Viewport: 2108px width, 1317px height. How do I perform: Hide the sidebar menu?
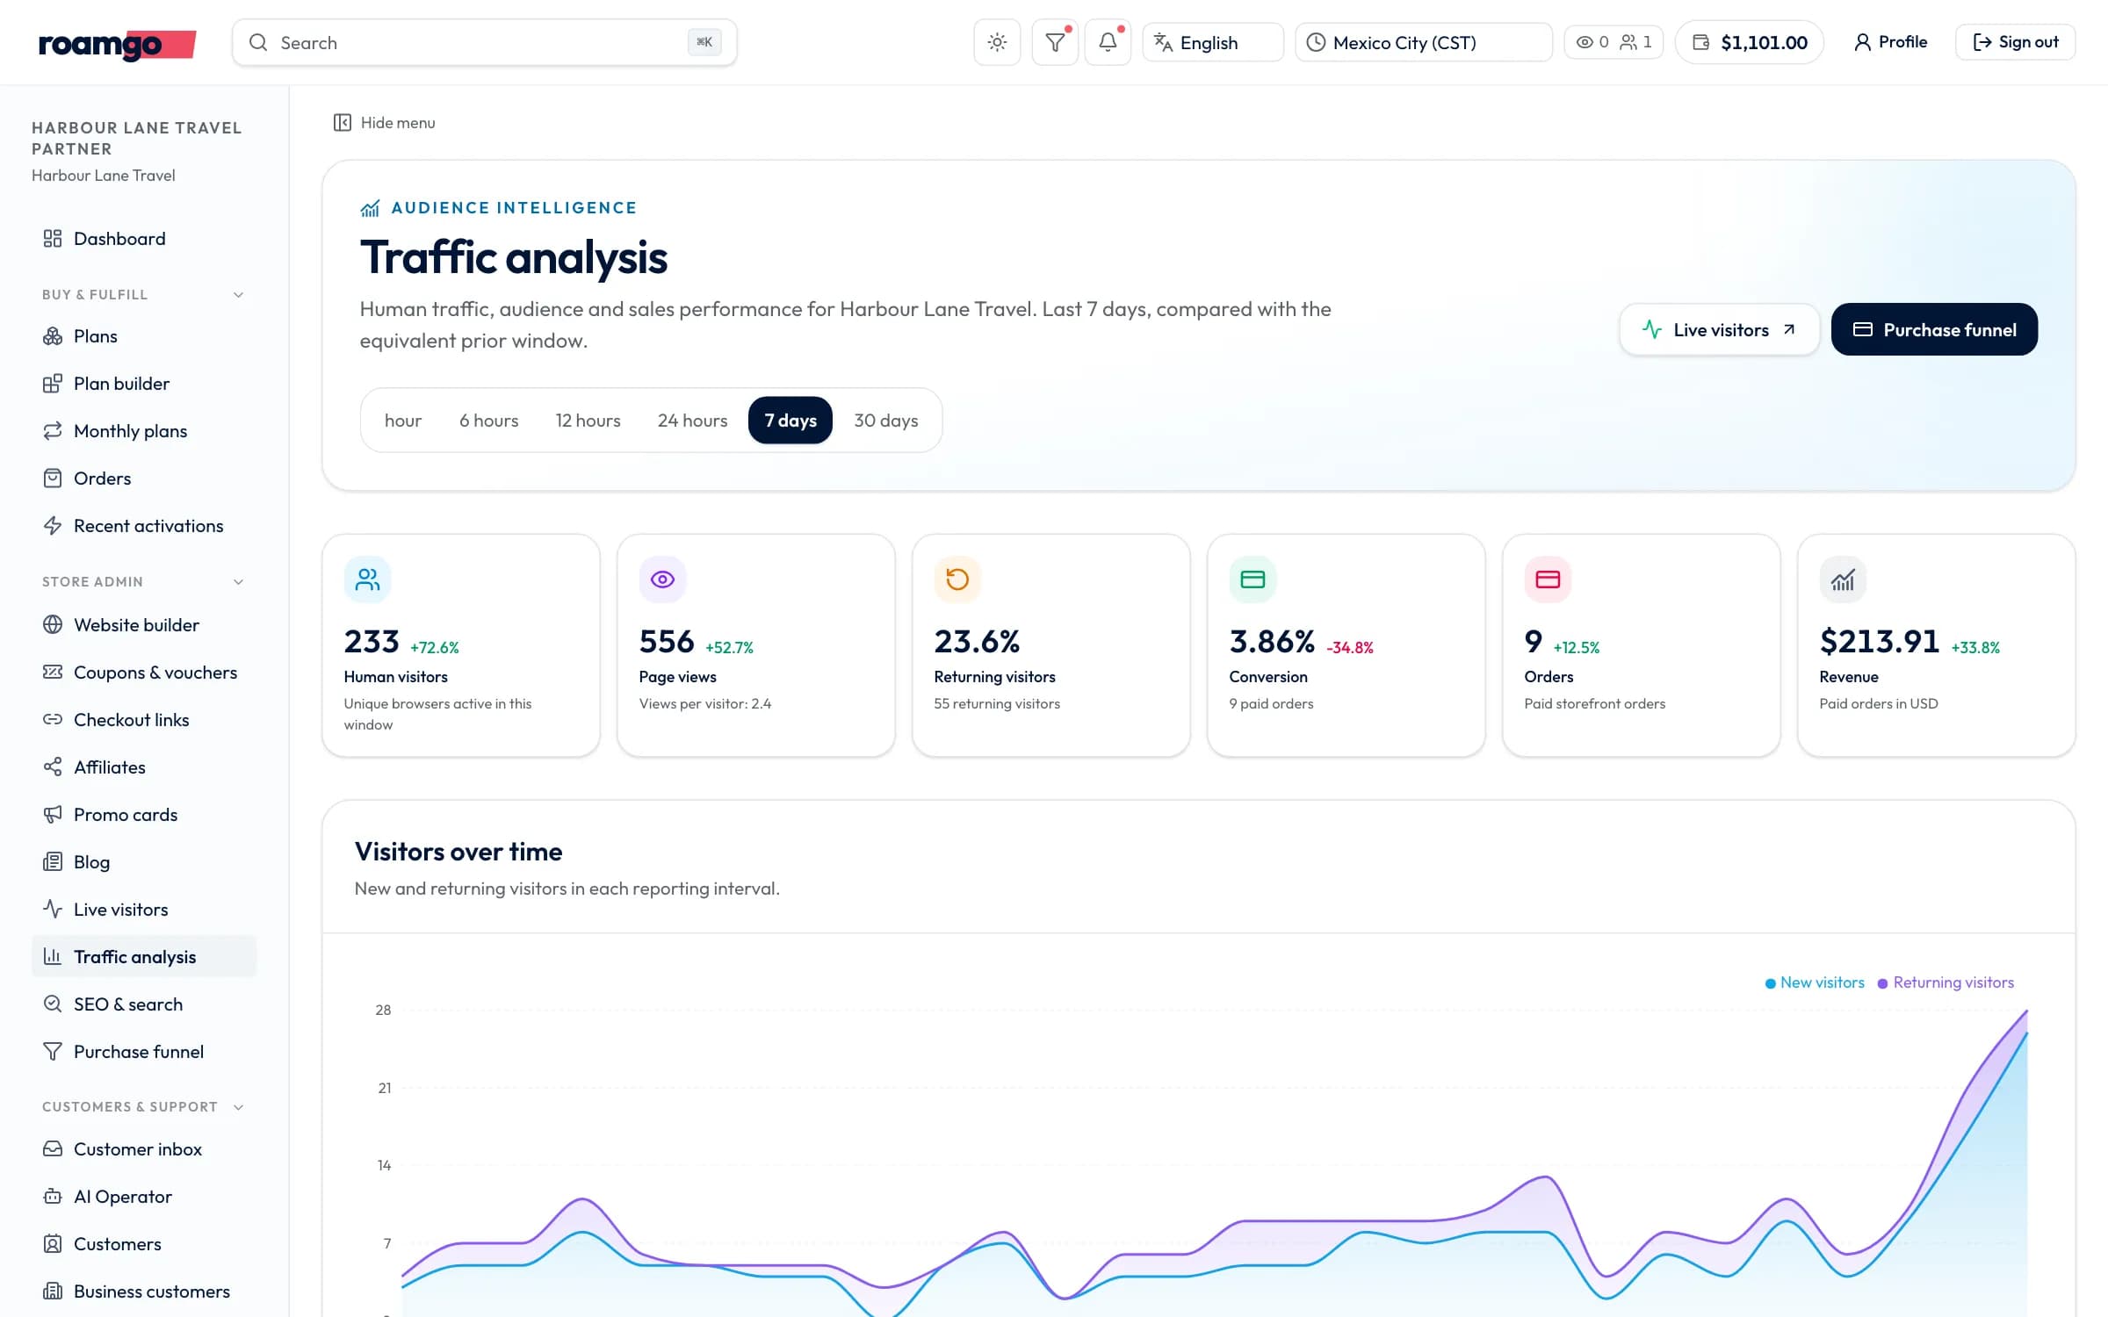pos(384,123)
